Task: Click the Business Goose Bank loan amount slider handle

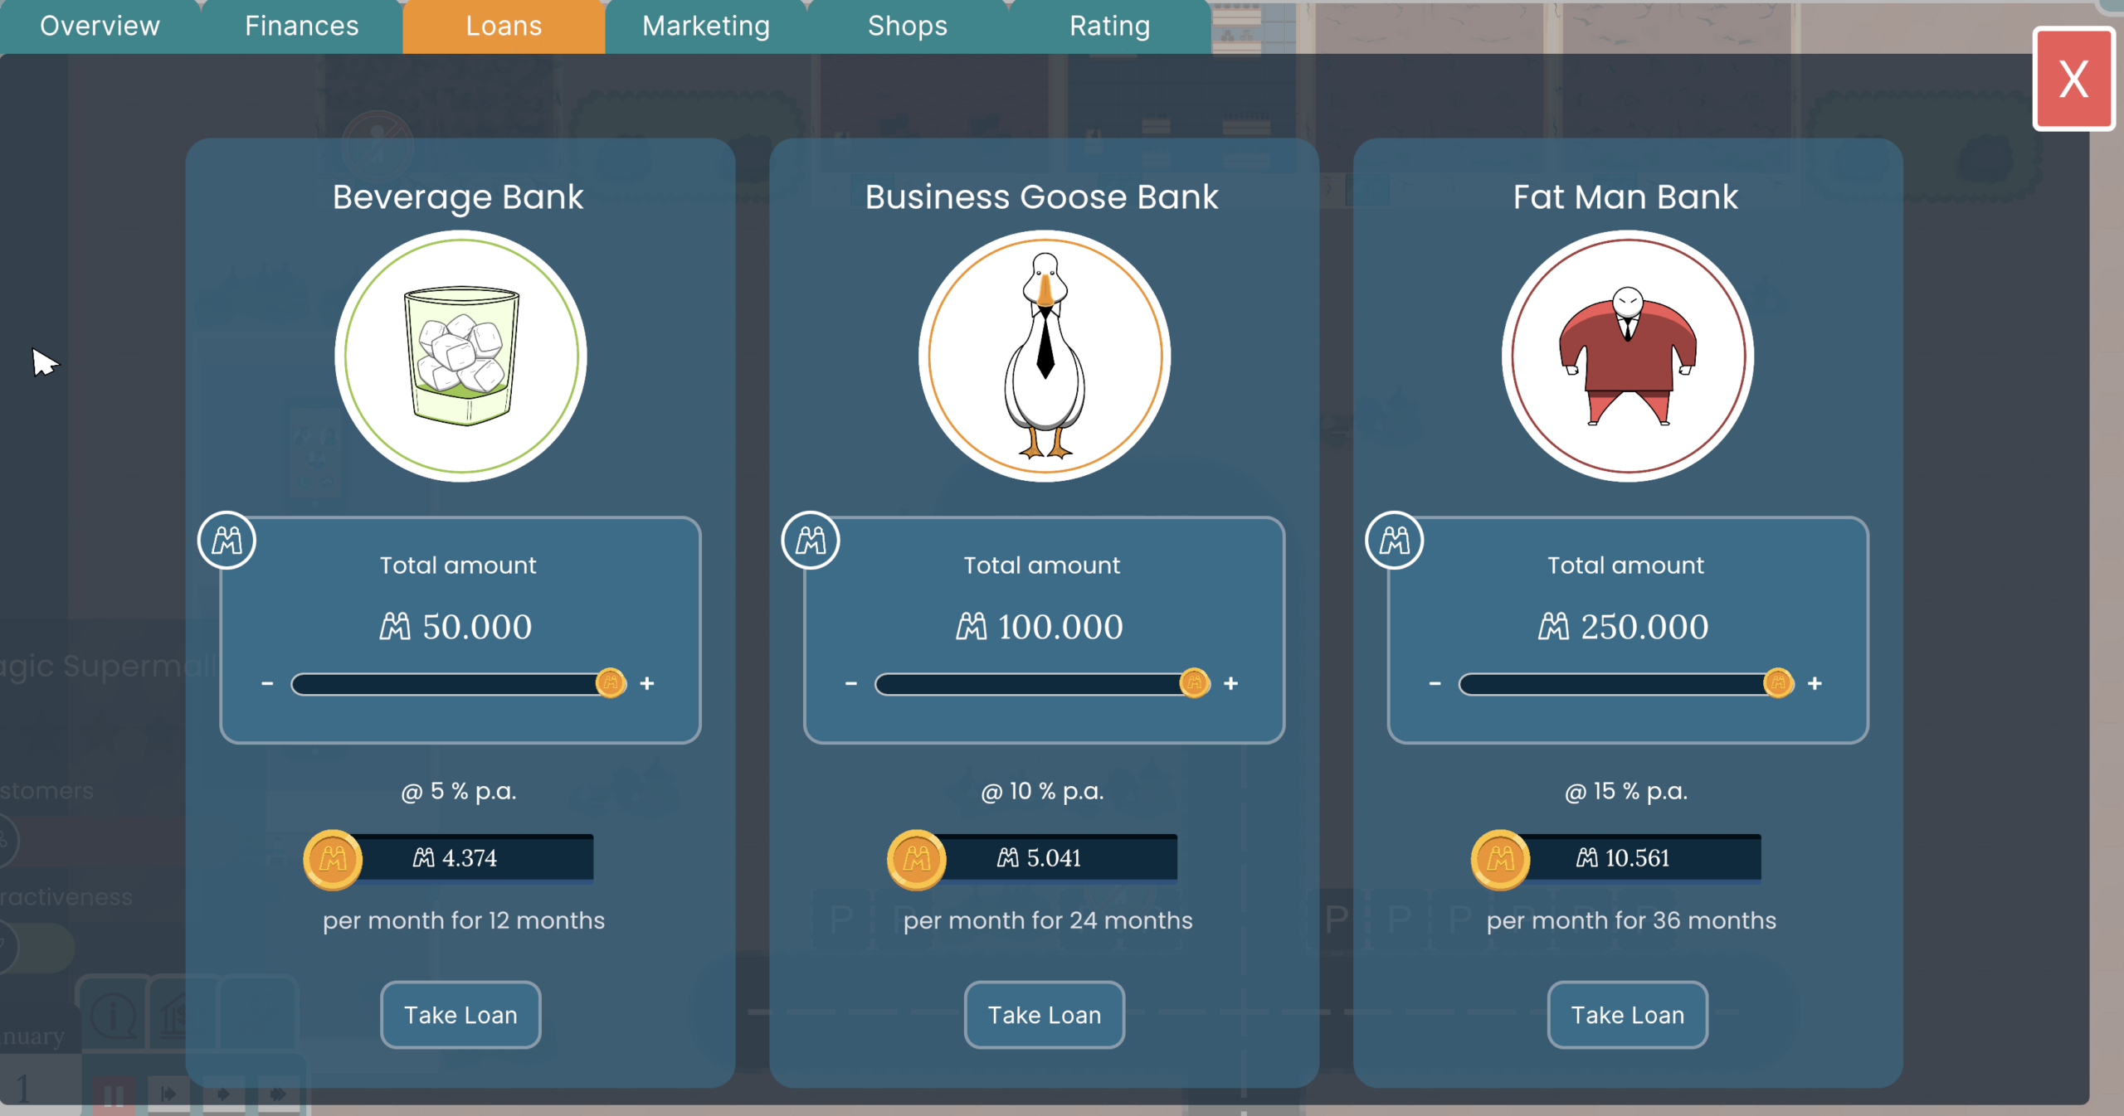Action: [1194, 683]
